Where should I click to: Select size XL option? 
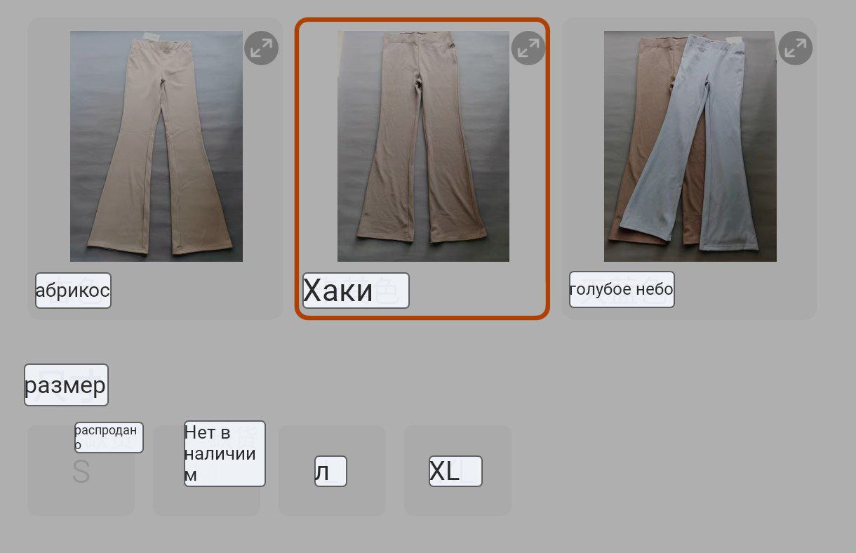(457, 470)
